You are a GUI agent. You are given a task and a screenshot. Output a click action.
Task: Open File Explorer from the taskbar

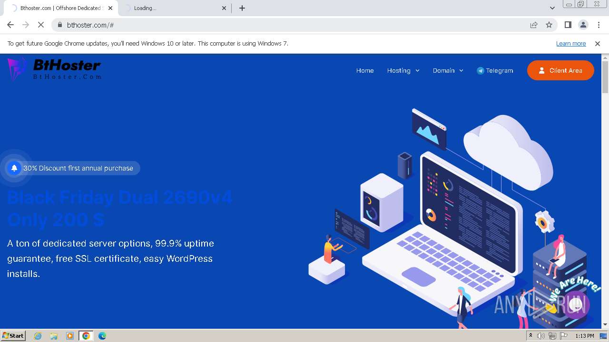[54, 336]
